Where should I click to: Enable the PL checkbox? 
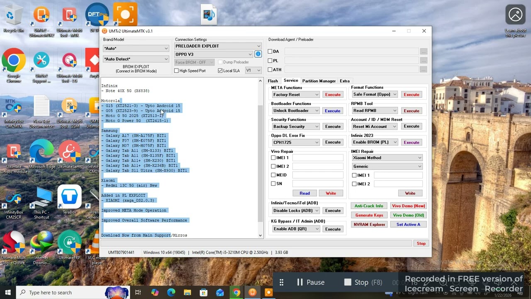(x=270, y=61)
